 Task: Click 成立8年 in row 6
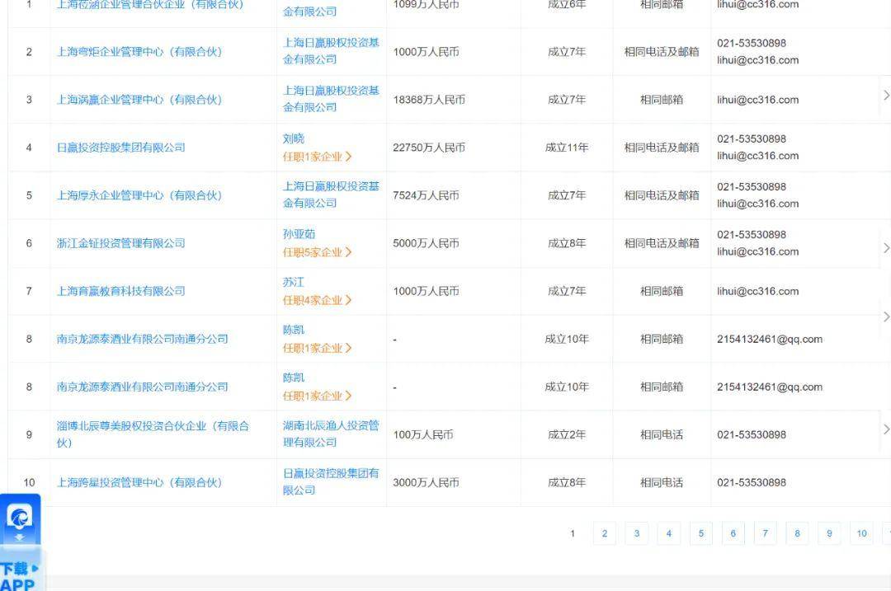coord(567,243)
